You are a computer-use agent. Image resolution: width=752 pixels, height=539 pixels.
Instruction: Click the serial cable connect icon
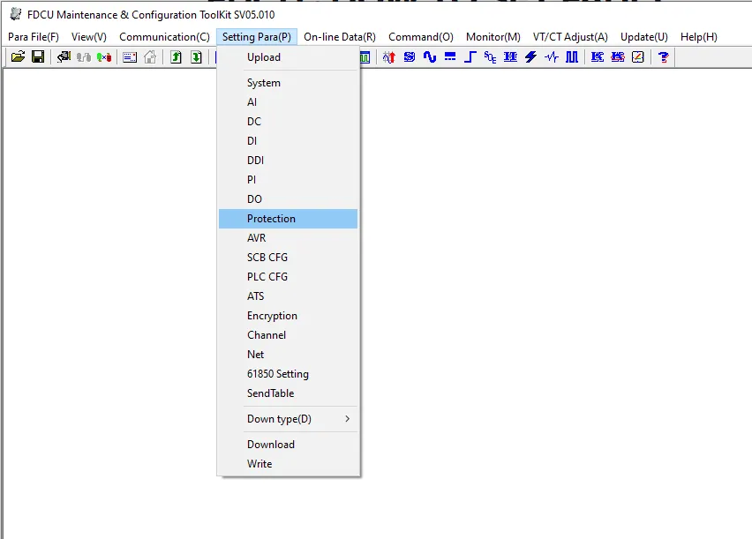pyautogui.click(x=64, y=57)
